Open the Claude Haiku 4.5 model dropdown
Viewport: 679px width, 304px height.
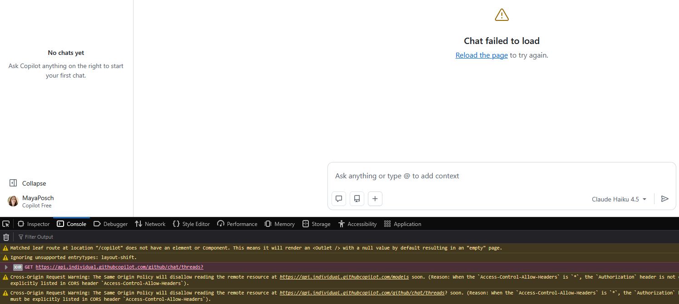click(619, 199)
